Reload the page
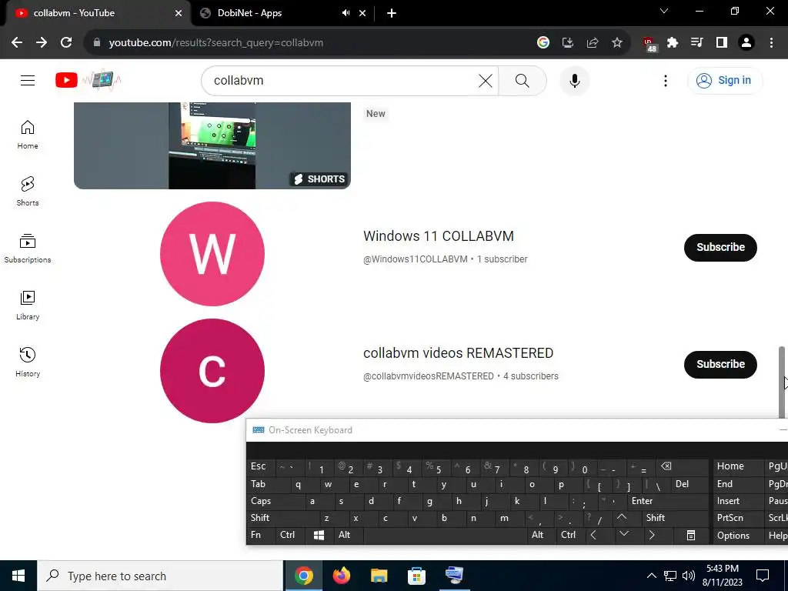788x591 pixels. pyautogui.click(x=66, y=43)
